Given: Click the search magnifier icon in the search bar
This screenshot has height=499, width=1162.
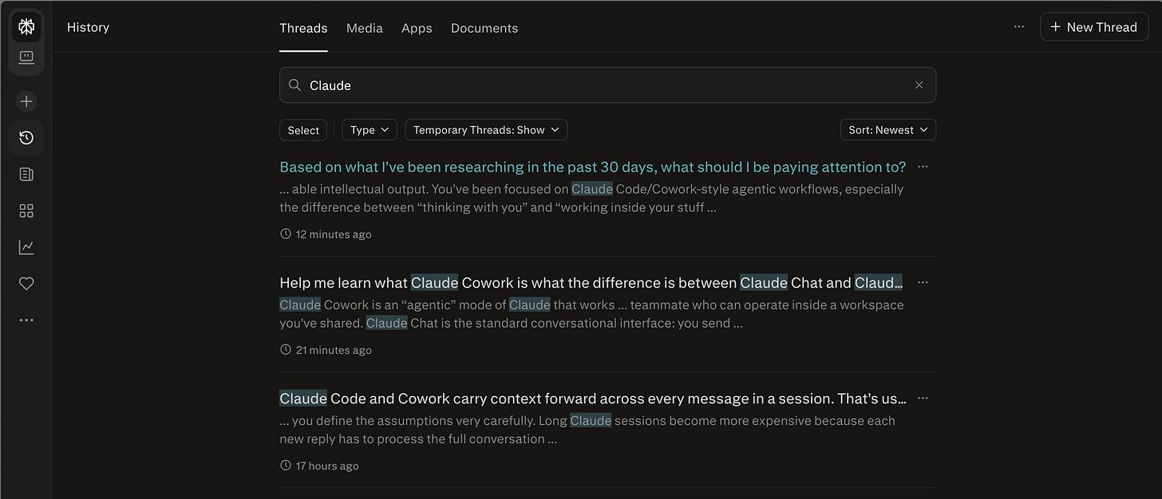Looking at the screenshot, I should (x=294, y=84).
